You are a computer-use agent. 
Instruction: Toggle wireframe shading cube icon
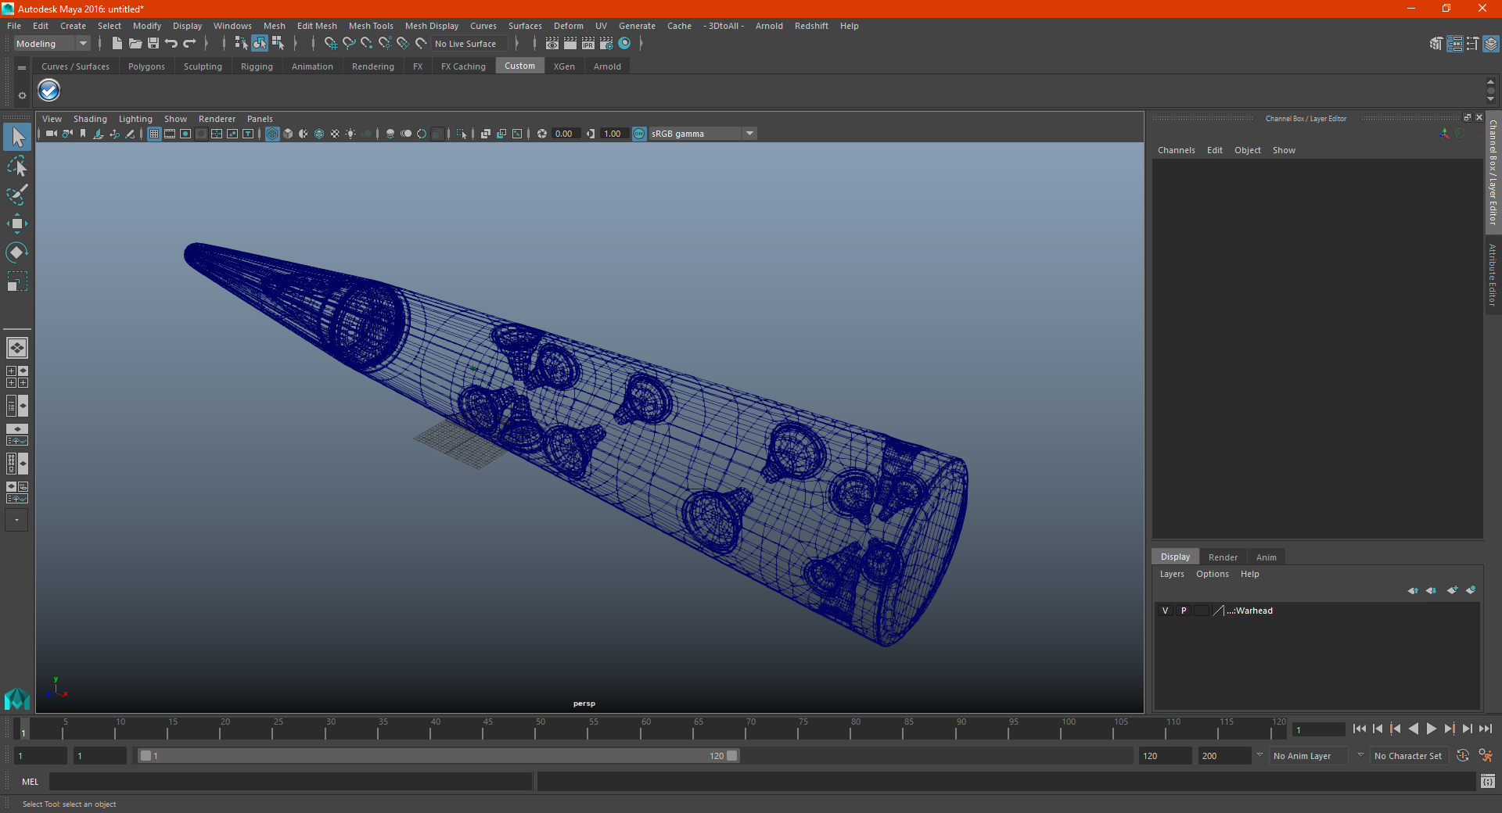point(272,134)
